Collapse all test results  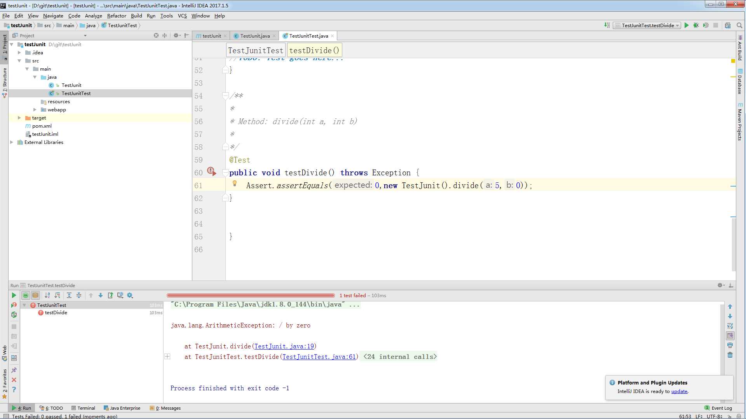click(79, 296)
